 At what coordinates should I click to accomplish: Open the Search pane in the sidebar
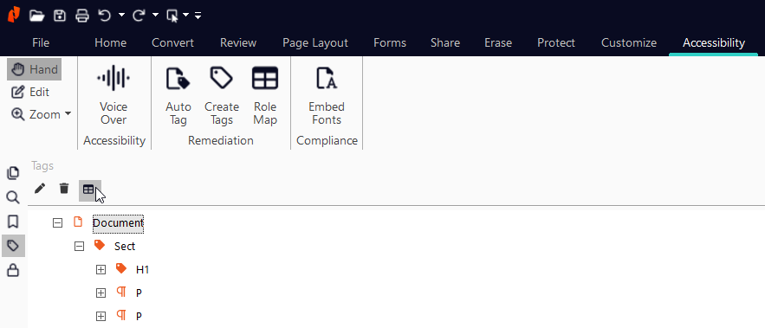[x=13, y=197]
